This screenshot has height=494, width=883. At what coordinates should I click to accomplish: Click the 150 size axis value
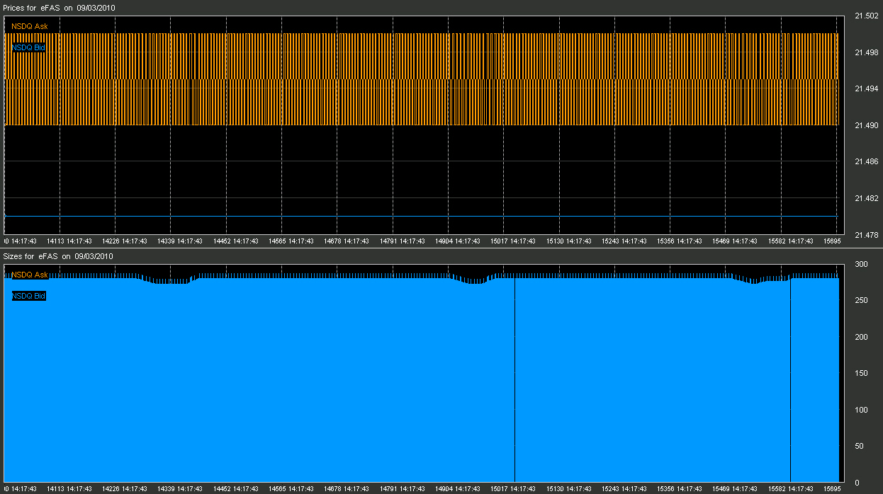click(x=861, y=374)
